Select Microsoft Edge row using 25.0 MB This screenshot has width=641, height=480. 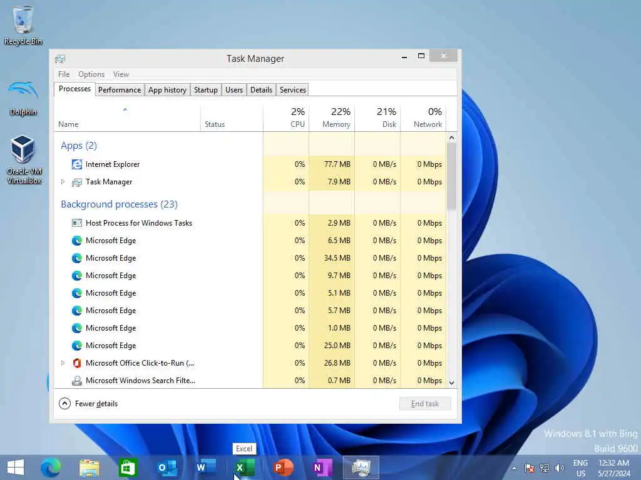click(x=250, y=345)
